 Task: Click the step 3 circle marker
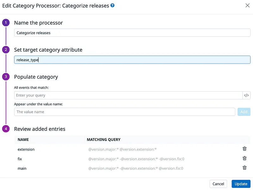tap(6, 77)
